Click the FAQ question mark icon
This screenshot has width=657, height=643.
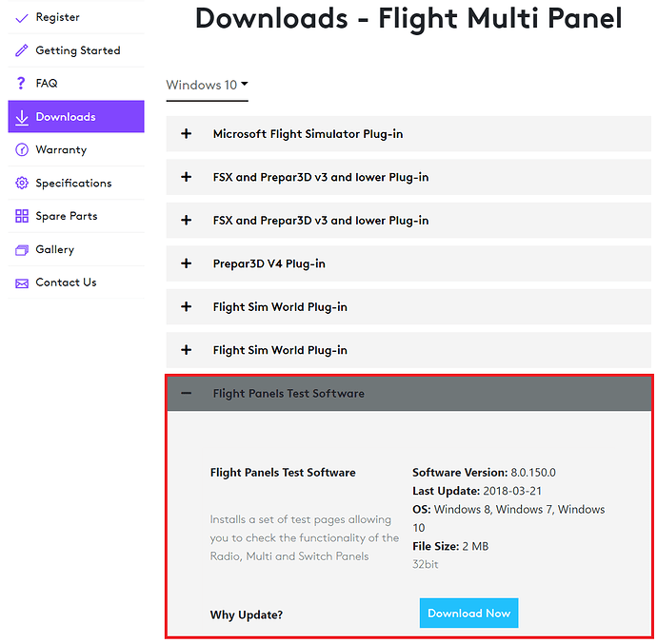tap(21, 84)
